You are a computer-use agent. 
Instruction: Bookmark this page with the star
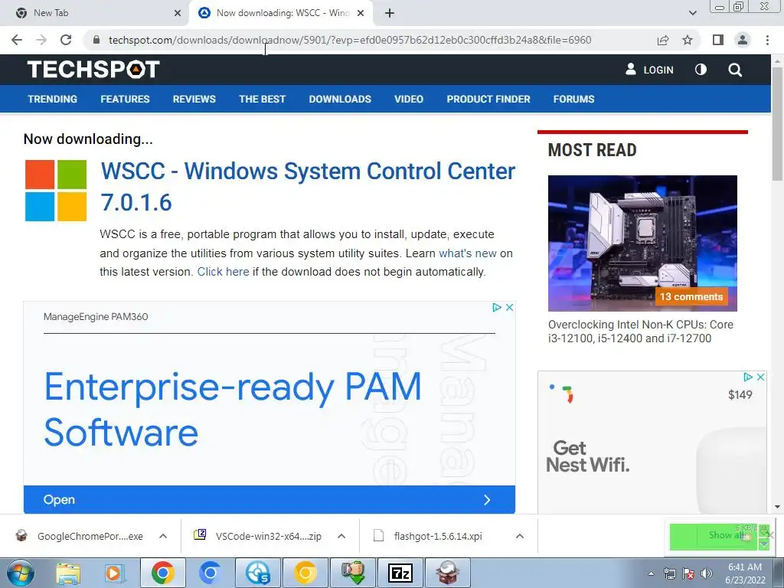coord(688,40)
